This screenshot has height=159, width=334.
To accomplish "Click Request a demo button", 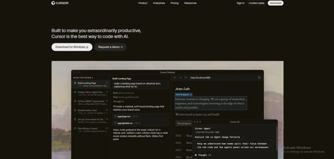I will click(110, 47).
